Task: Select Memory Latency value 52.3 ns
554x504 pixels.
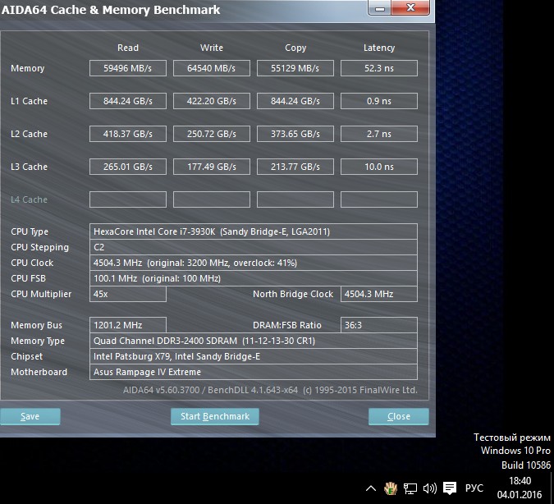Action: [x=379, y=68]
